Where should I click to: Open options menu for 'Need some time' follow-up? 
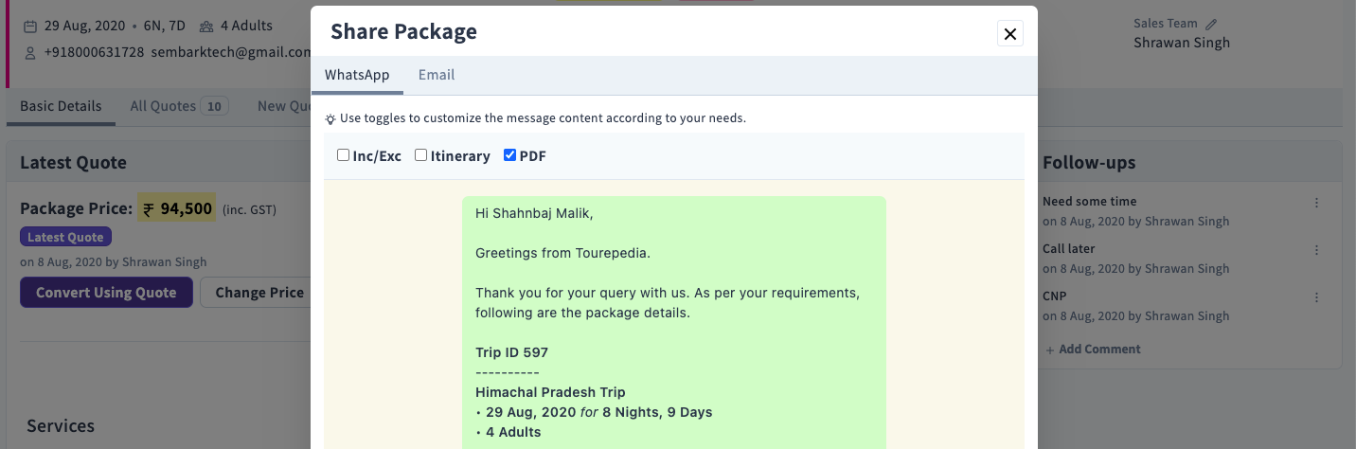coord(1316,203)
